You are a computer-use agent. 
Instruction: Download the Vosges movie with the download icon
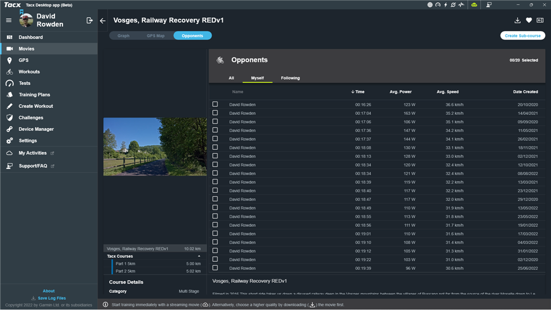click(517, 21)
